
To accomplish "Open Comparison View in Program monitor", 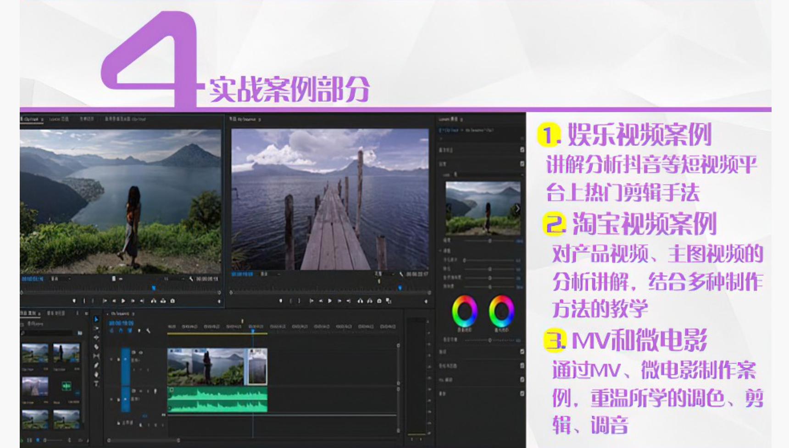I will [x=389, y=301].
